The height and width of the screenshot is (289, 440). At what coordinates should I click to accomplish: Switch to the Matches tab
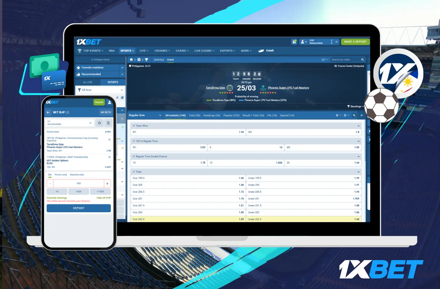point(159,60)
